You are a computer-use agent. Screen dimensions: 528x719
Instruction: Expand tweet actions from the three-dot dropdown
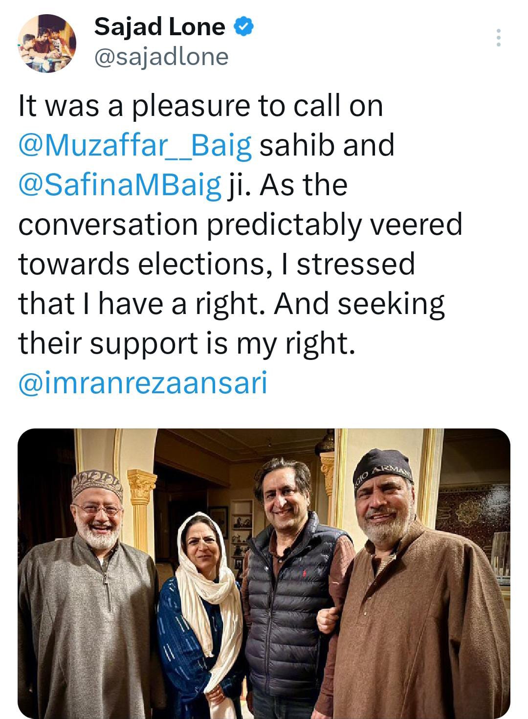(499, 37)
